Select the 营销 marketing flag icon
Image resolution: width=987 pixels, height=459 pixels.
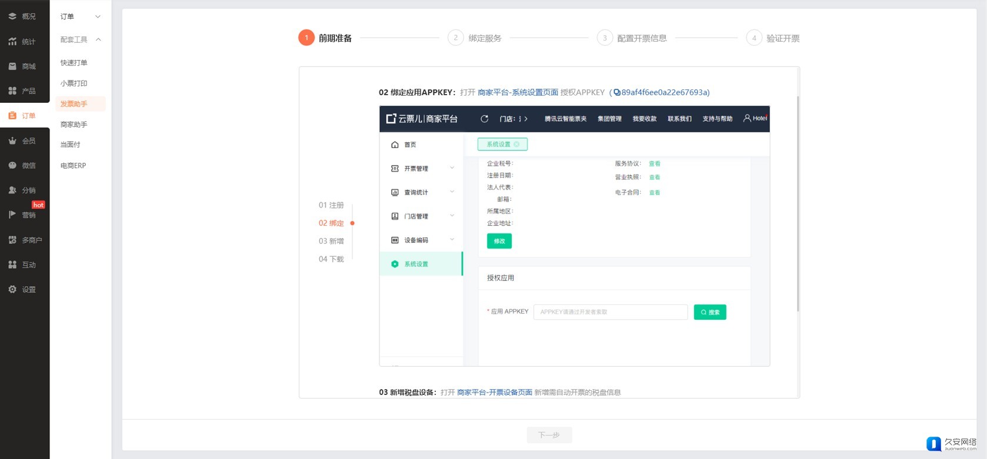tap(12, 215)
